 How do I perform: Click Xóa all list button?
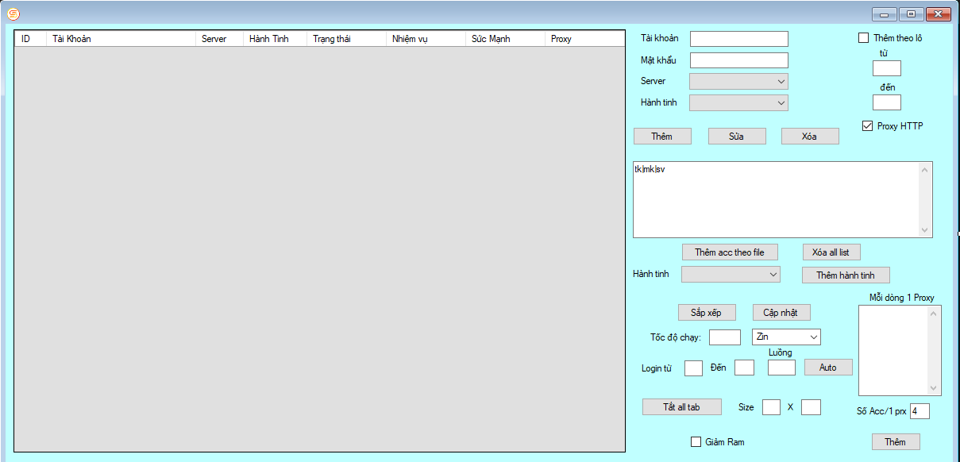pos(831,252)
